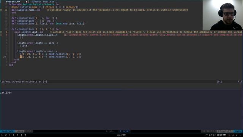Click the 'length when length < size ->' clause
Screen dimensions: 243x137
(37, 35)
